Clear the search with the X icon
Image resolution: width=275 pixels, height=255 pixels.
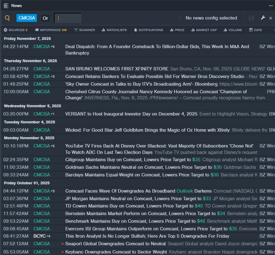point(270,18)
